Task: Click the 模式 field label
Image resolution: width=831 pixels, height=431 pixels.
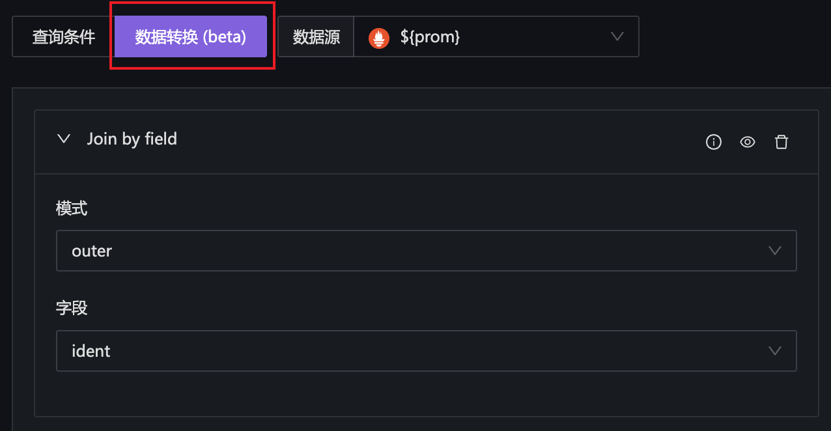Action: tap(72, 208)
